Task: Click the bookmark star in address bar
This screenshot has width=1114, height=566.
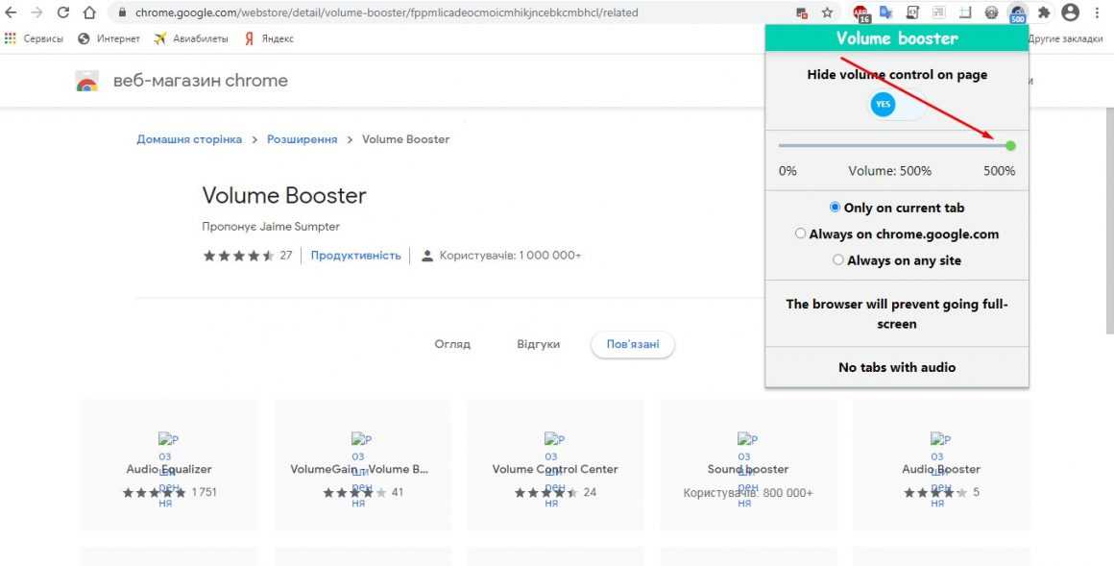Action: pos(827,12)
